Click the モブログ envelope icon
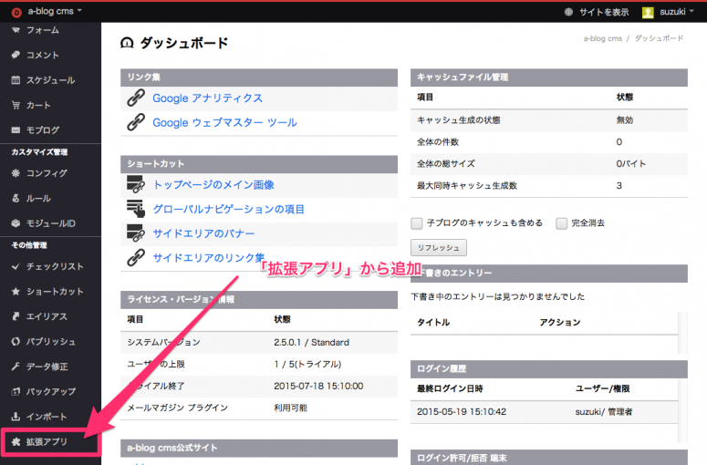The width and height of the screenshot is (707, 465). [16, 130]
